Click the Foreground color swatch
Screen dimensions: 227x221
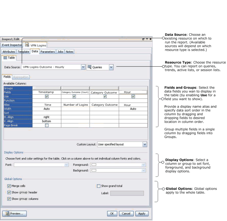coord(94,165)
